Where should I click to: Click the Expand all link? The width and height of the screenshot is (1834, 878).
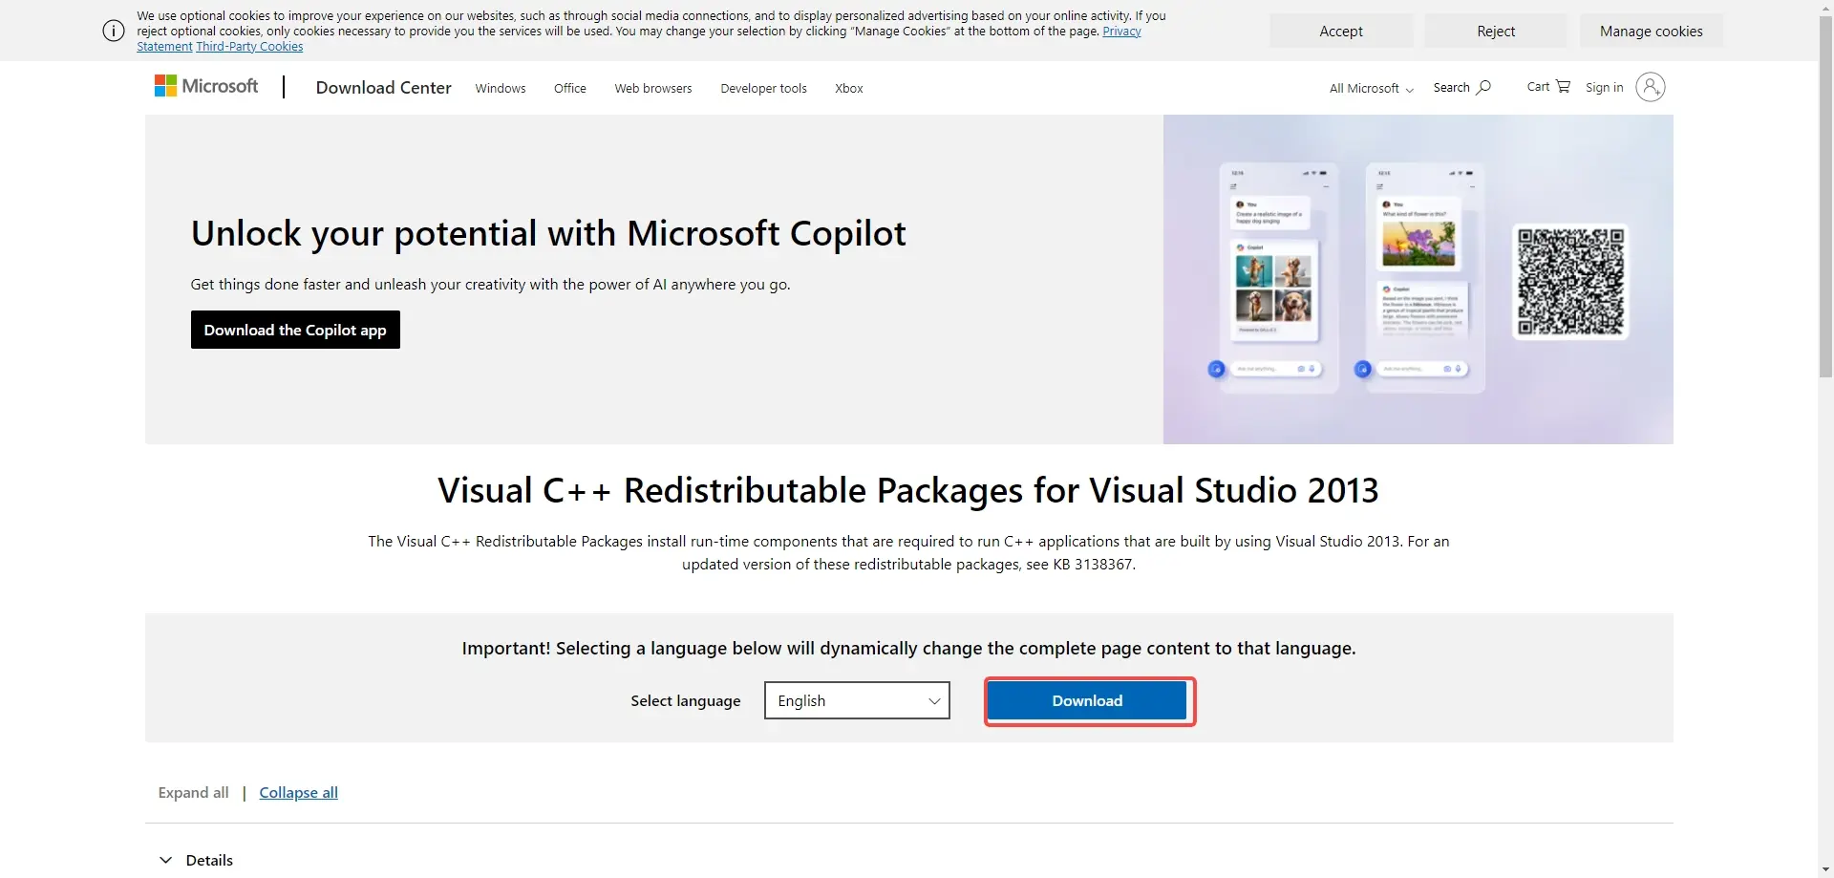pyautogui.click(x=194, y=792)
